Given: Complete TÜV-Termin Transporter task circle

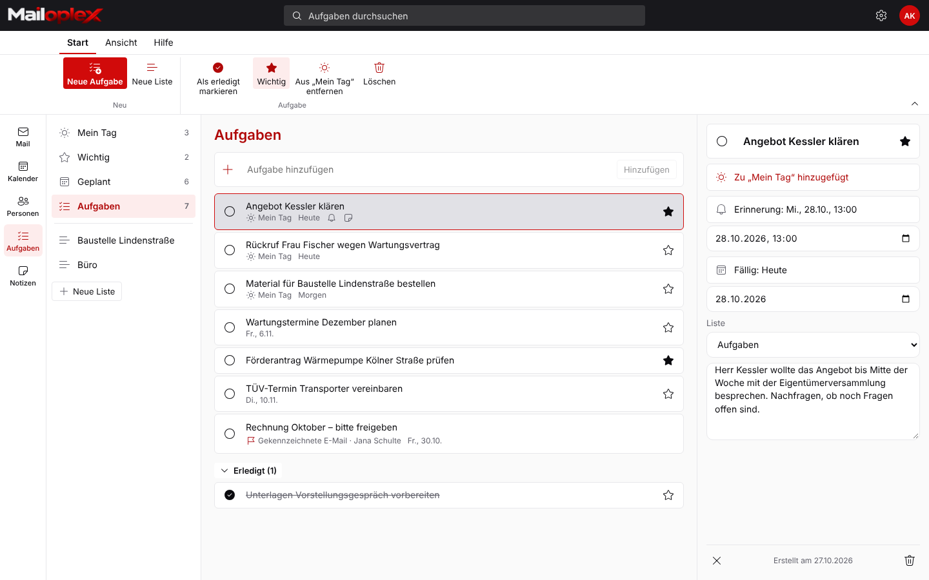Looking at the screenshot, I should tap(230, 394).
